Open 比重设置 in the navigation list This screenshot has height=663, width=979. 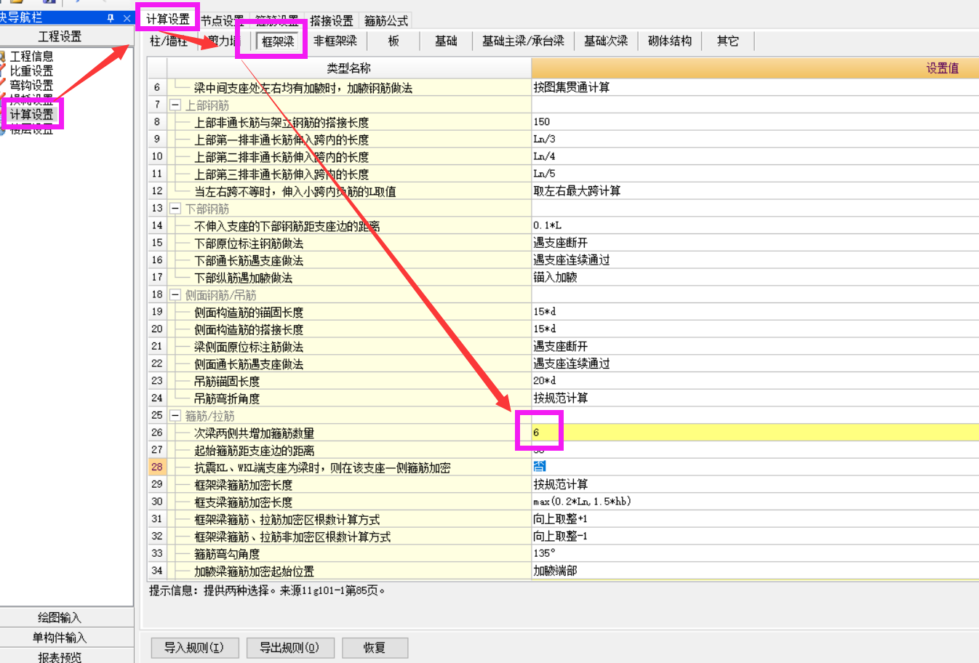31,71
